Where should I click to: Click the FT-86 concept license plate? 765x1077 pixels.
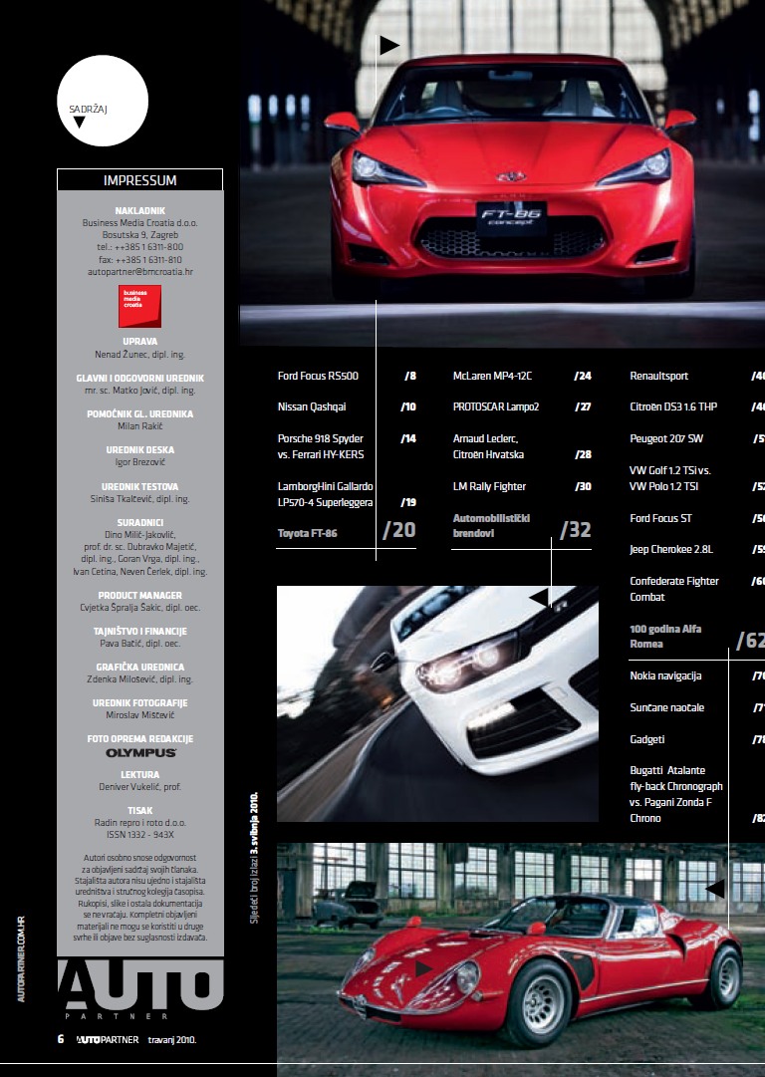click(x=512, y=218)
